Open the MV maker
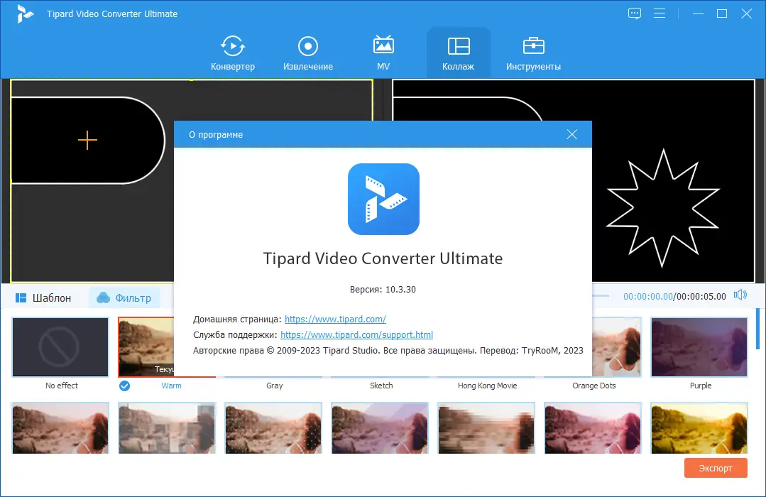 point(383,52)
